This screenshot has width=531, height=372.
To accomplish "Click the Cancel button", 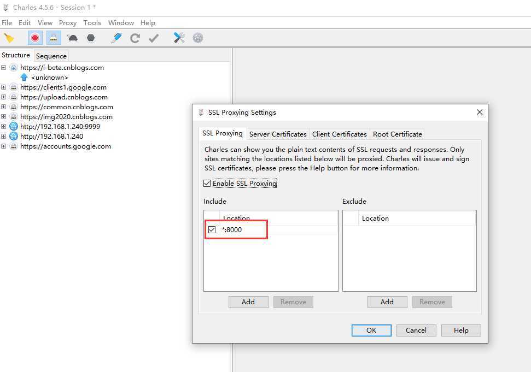I will pos(416,330).
